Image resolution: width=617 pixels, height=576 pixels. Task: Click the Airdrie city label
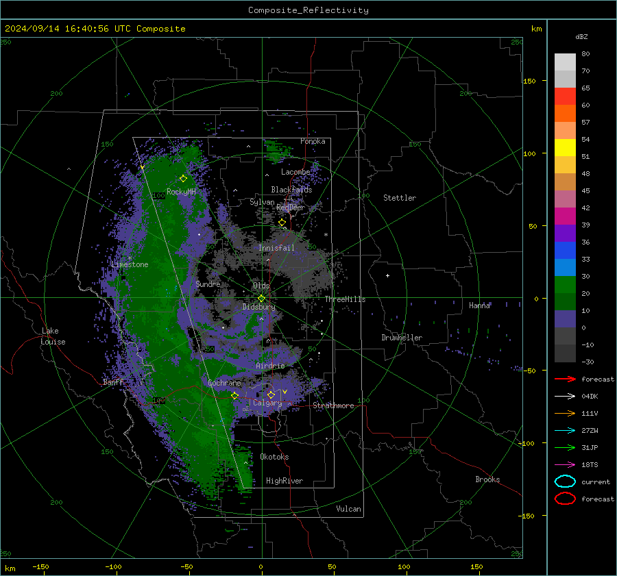(x=270, y=366)
